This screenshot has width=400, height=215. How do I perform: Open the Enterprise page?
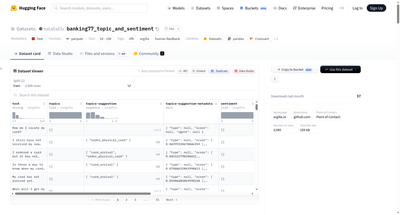(x=304, y=8)
